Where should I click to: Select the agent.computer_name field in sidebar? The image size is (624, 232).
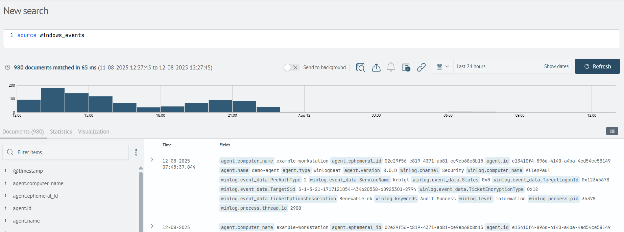click(38, 183)
